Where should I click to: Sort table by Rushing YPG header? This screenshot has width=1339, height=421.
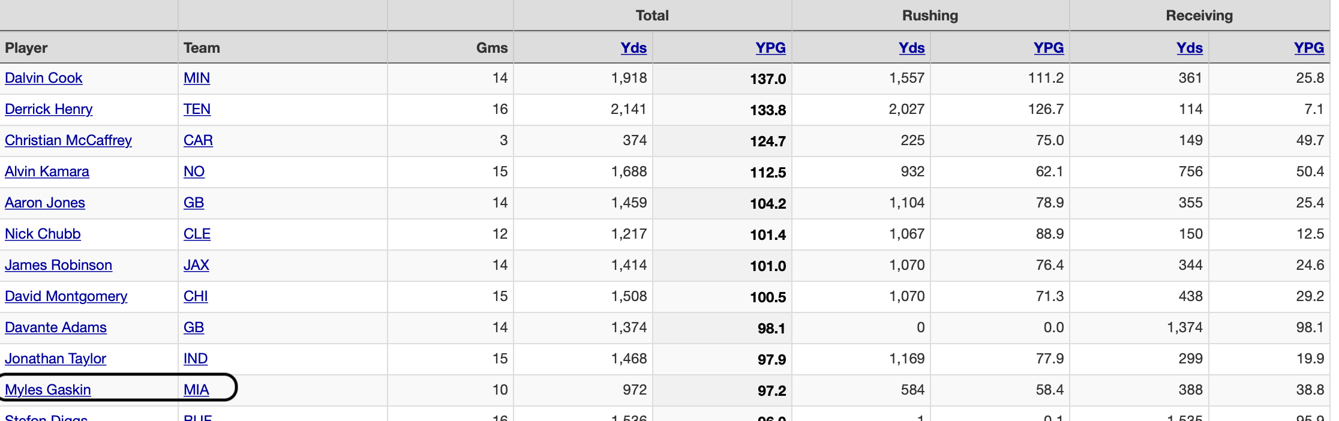(1048, 48)
